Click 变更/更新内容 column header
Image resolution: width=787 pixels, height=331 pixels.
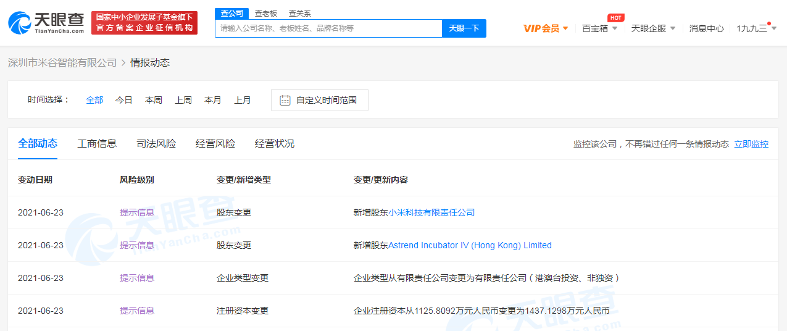click(x=381, y=180)
